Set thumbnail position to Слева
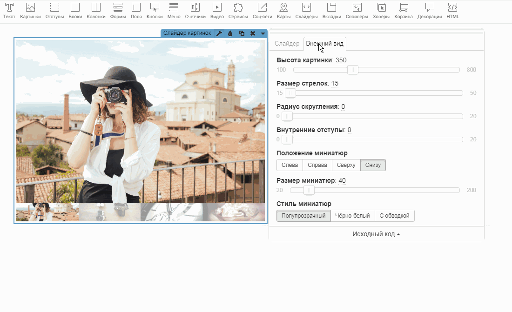The width and height of the screenshot is (512, 312). [x=290, y=165]
